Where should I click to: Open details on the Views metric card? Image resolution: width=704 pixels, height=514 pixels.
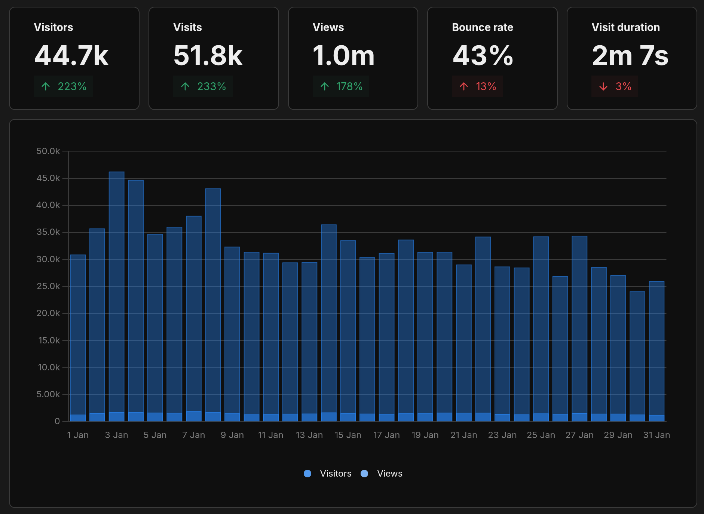click(x=353, y=58)
